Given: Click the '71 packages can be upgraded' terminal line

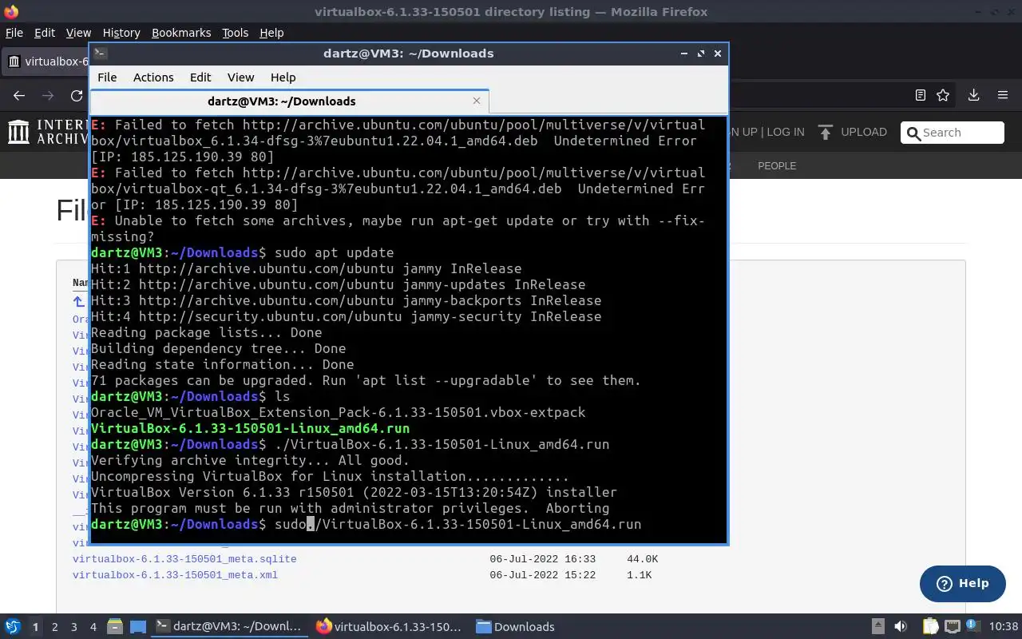Looking at the screenshot, I should (x=366, y=380).
